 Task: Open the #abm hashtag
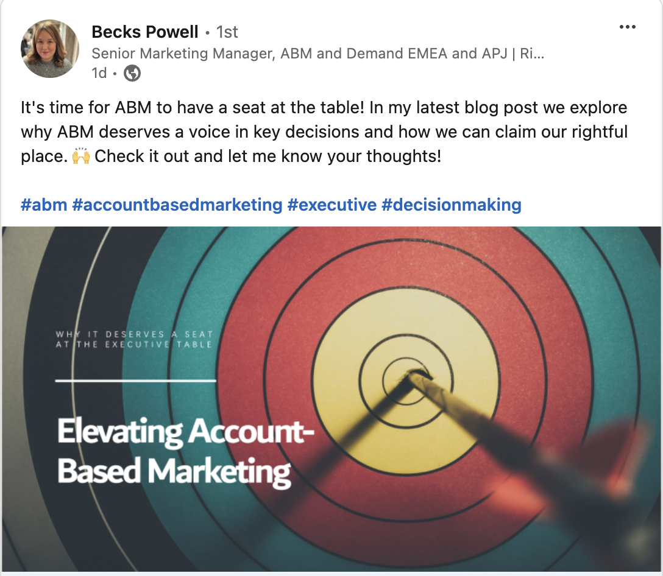tap(44, 205)
